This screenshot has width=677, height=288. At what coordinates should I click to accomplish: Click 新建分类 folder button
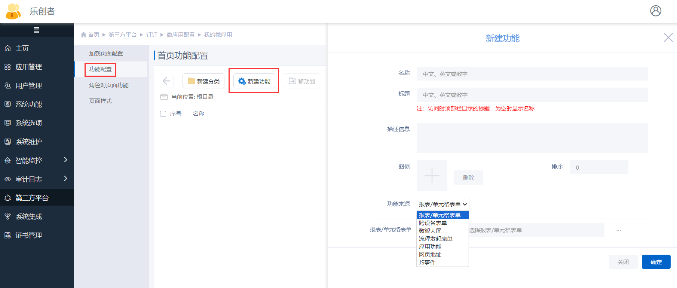(203, 81)
